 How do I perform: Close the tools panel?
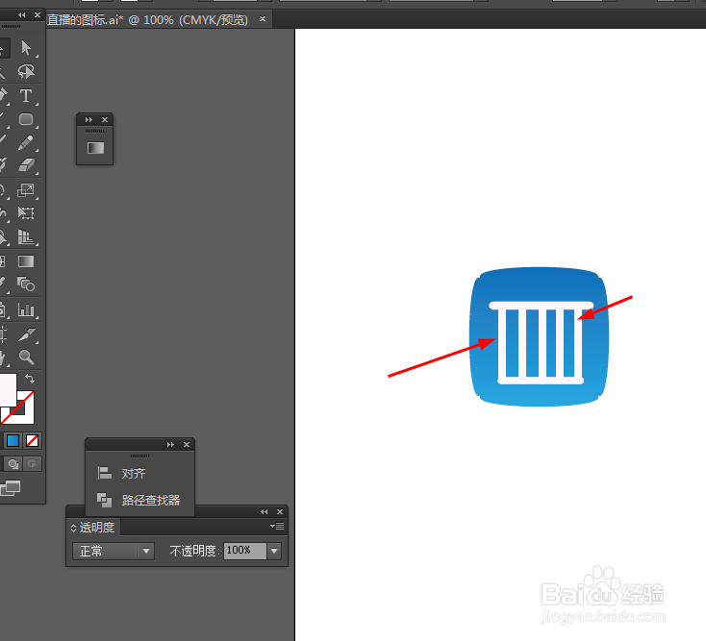point(38,14)
